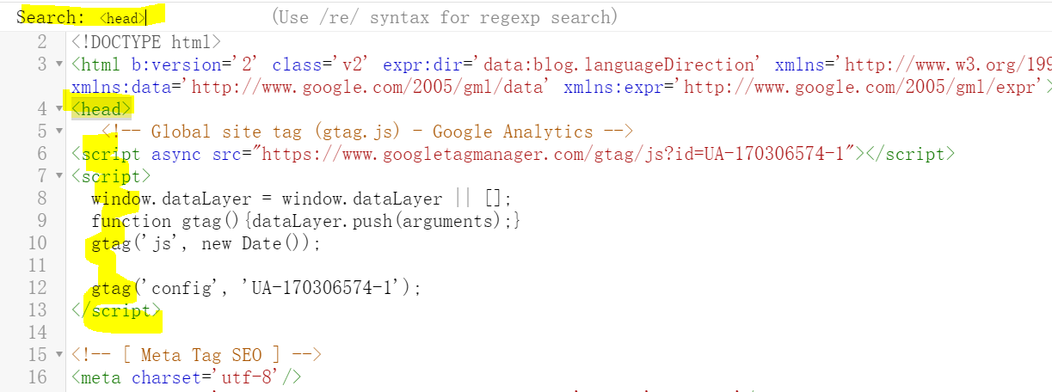Click the meta charset='utf-8' line
The width and height of the screenshot is (1052, 392).
pos(187,377)
